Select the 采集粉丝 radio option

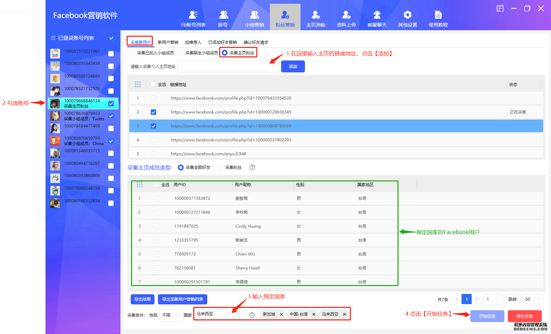221,168
